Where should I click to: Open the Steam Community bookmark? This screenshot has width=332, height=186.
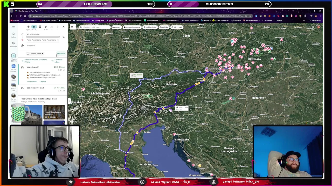coord(190,20)
